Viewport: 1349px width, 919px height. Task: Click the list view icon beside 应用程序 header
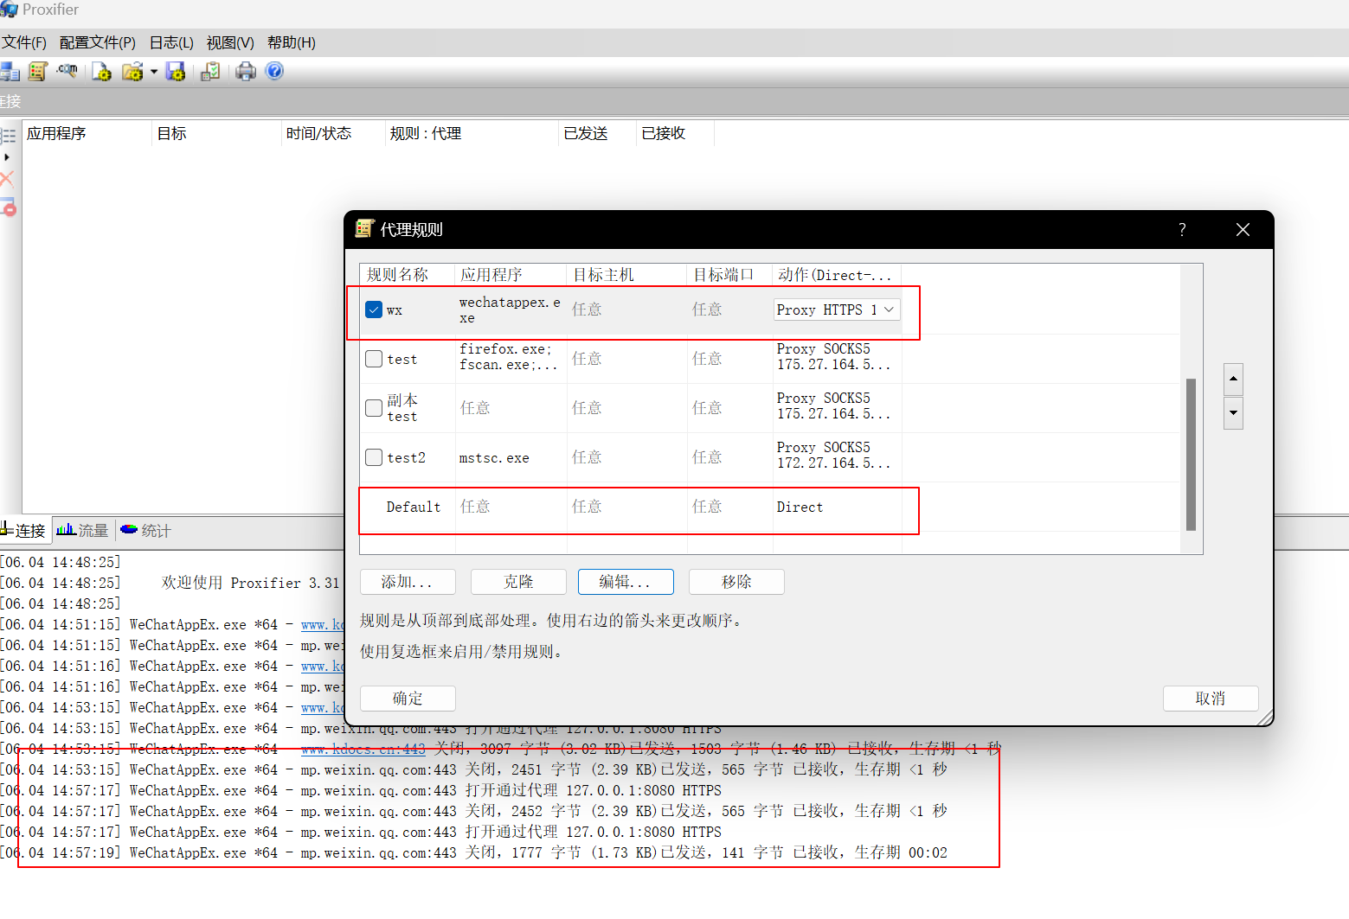coord(9,136)
